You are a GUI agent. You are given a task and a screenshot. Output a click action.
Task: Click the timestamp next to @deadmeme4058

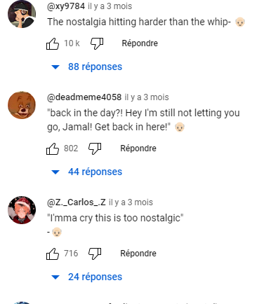pos(147,97)
